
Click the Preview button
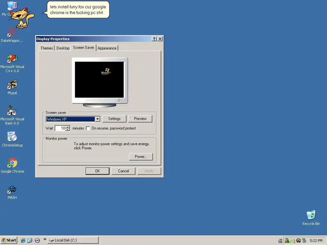(140, 119)
